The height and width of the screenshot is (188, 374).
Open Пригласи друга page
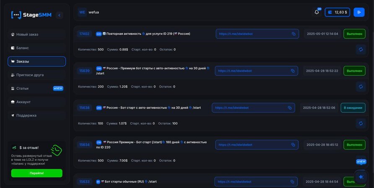[x=36, y=75]
